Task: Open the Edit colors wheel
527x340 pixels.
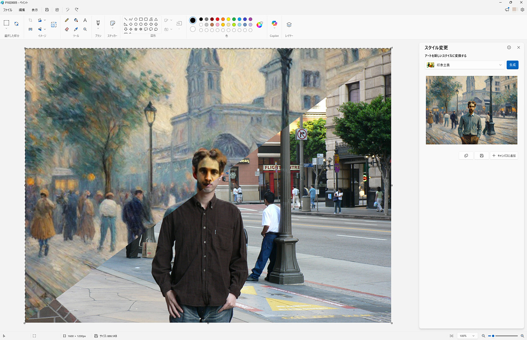Action: tap(260, 25)
